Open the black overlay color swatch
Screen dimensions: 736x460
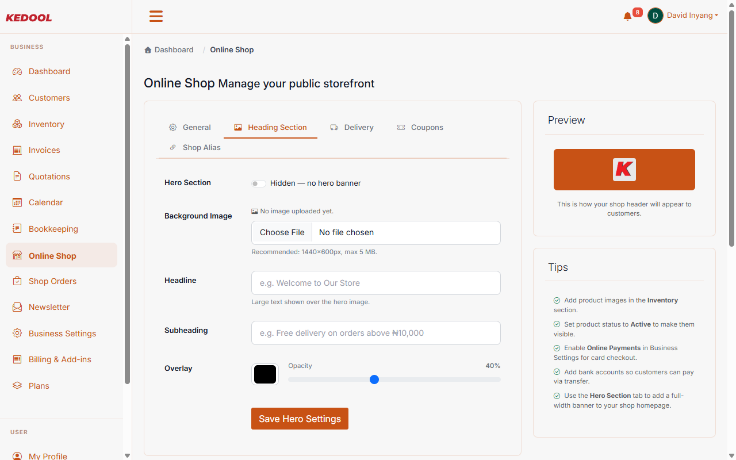[x=265, y=375]
